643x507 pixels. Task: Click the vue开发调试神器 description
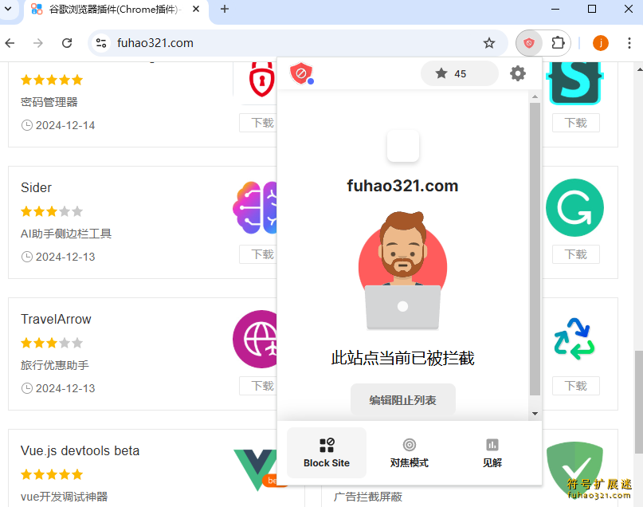tap(64, 497)
